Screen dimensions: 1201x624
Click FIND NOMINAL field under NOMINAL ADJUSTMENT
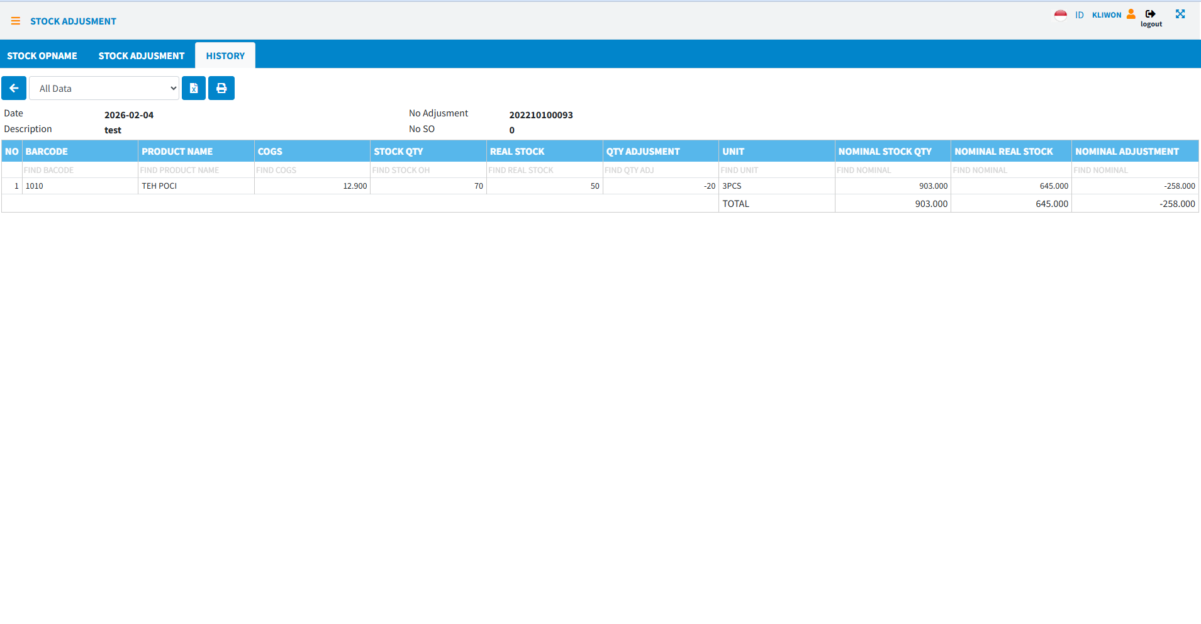coord(1135,170)
